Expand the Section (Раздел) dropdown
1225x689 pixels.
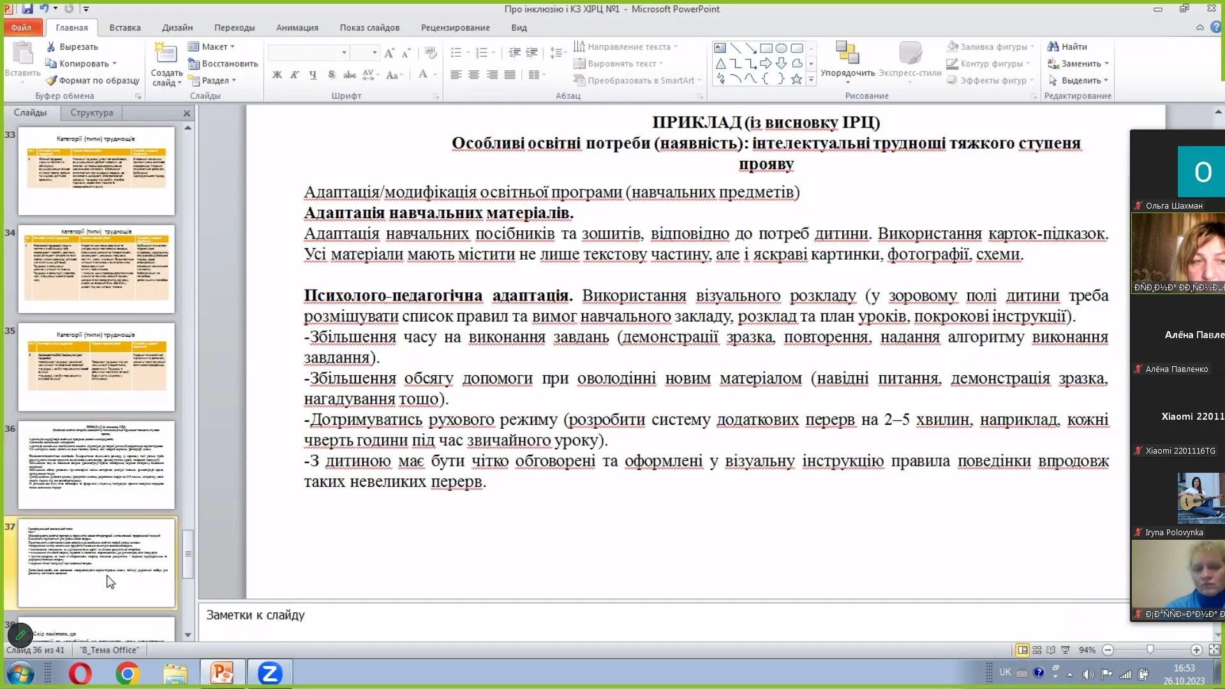coord(212,80)
